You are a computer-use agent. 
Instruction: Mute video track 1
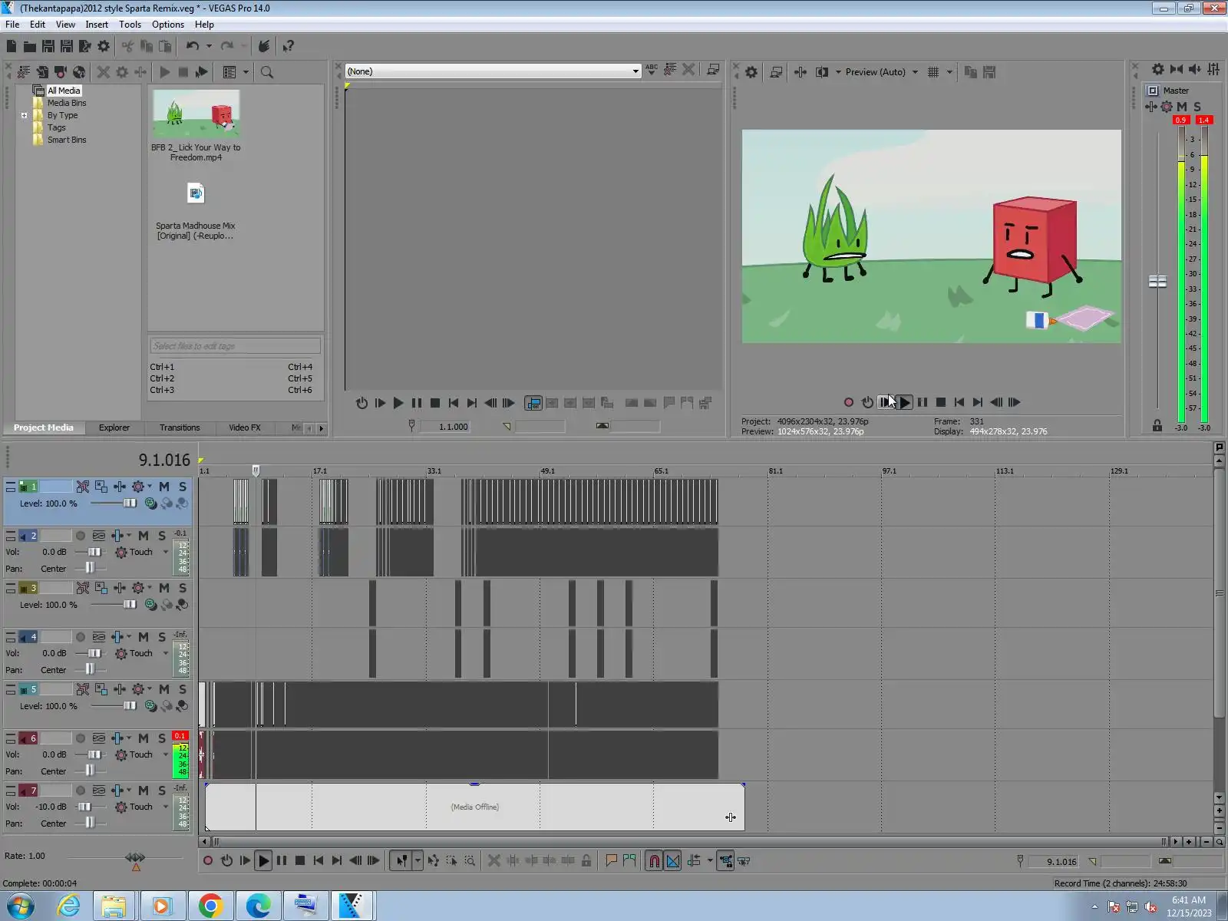163,487
